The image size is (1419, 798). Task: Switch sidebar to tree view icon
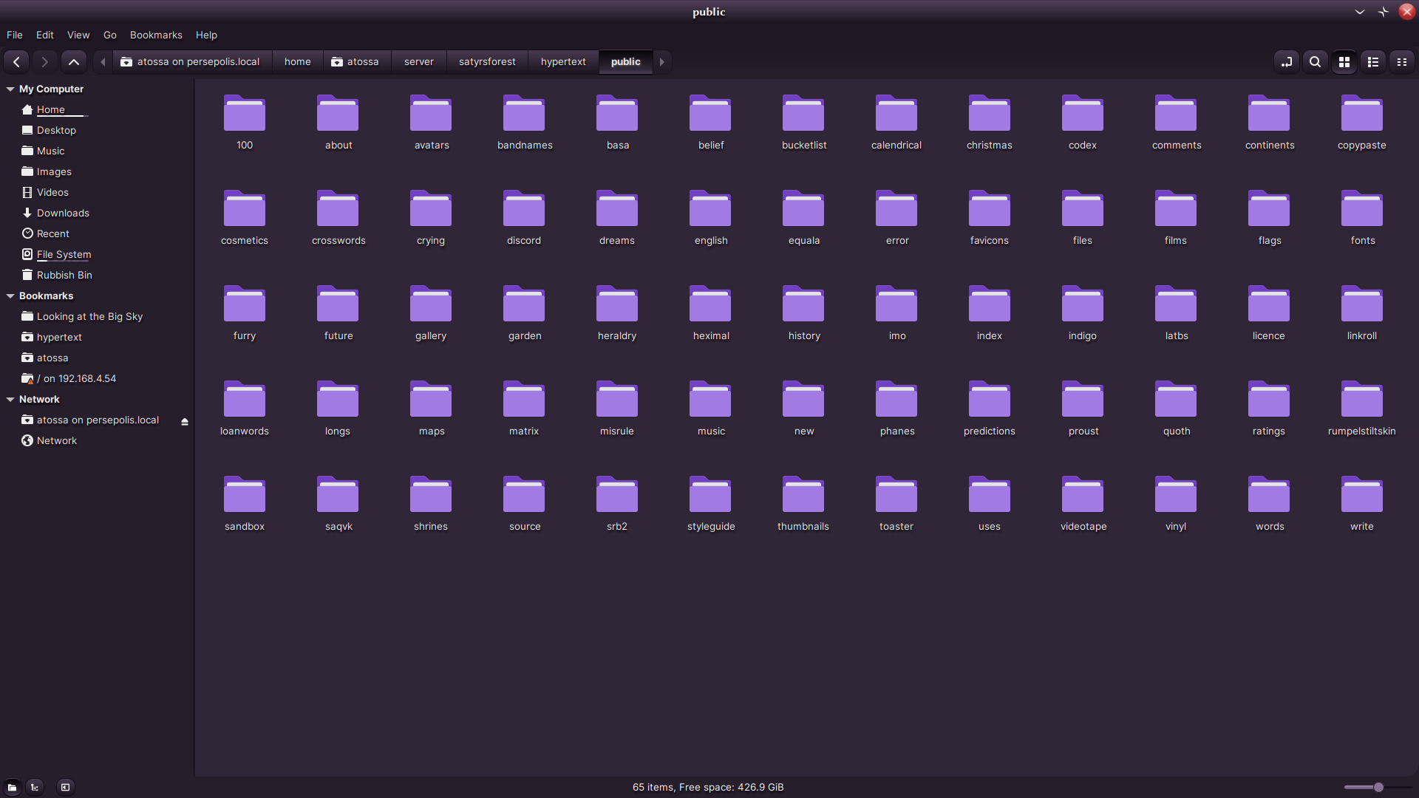34,786
